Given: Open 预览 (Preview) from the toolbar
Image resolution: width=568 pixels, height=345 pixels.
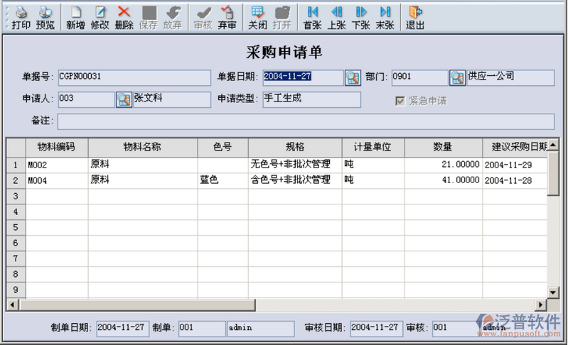Looking at the screenshot, I should [45, 13].
